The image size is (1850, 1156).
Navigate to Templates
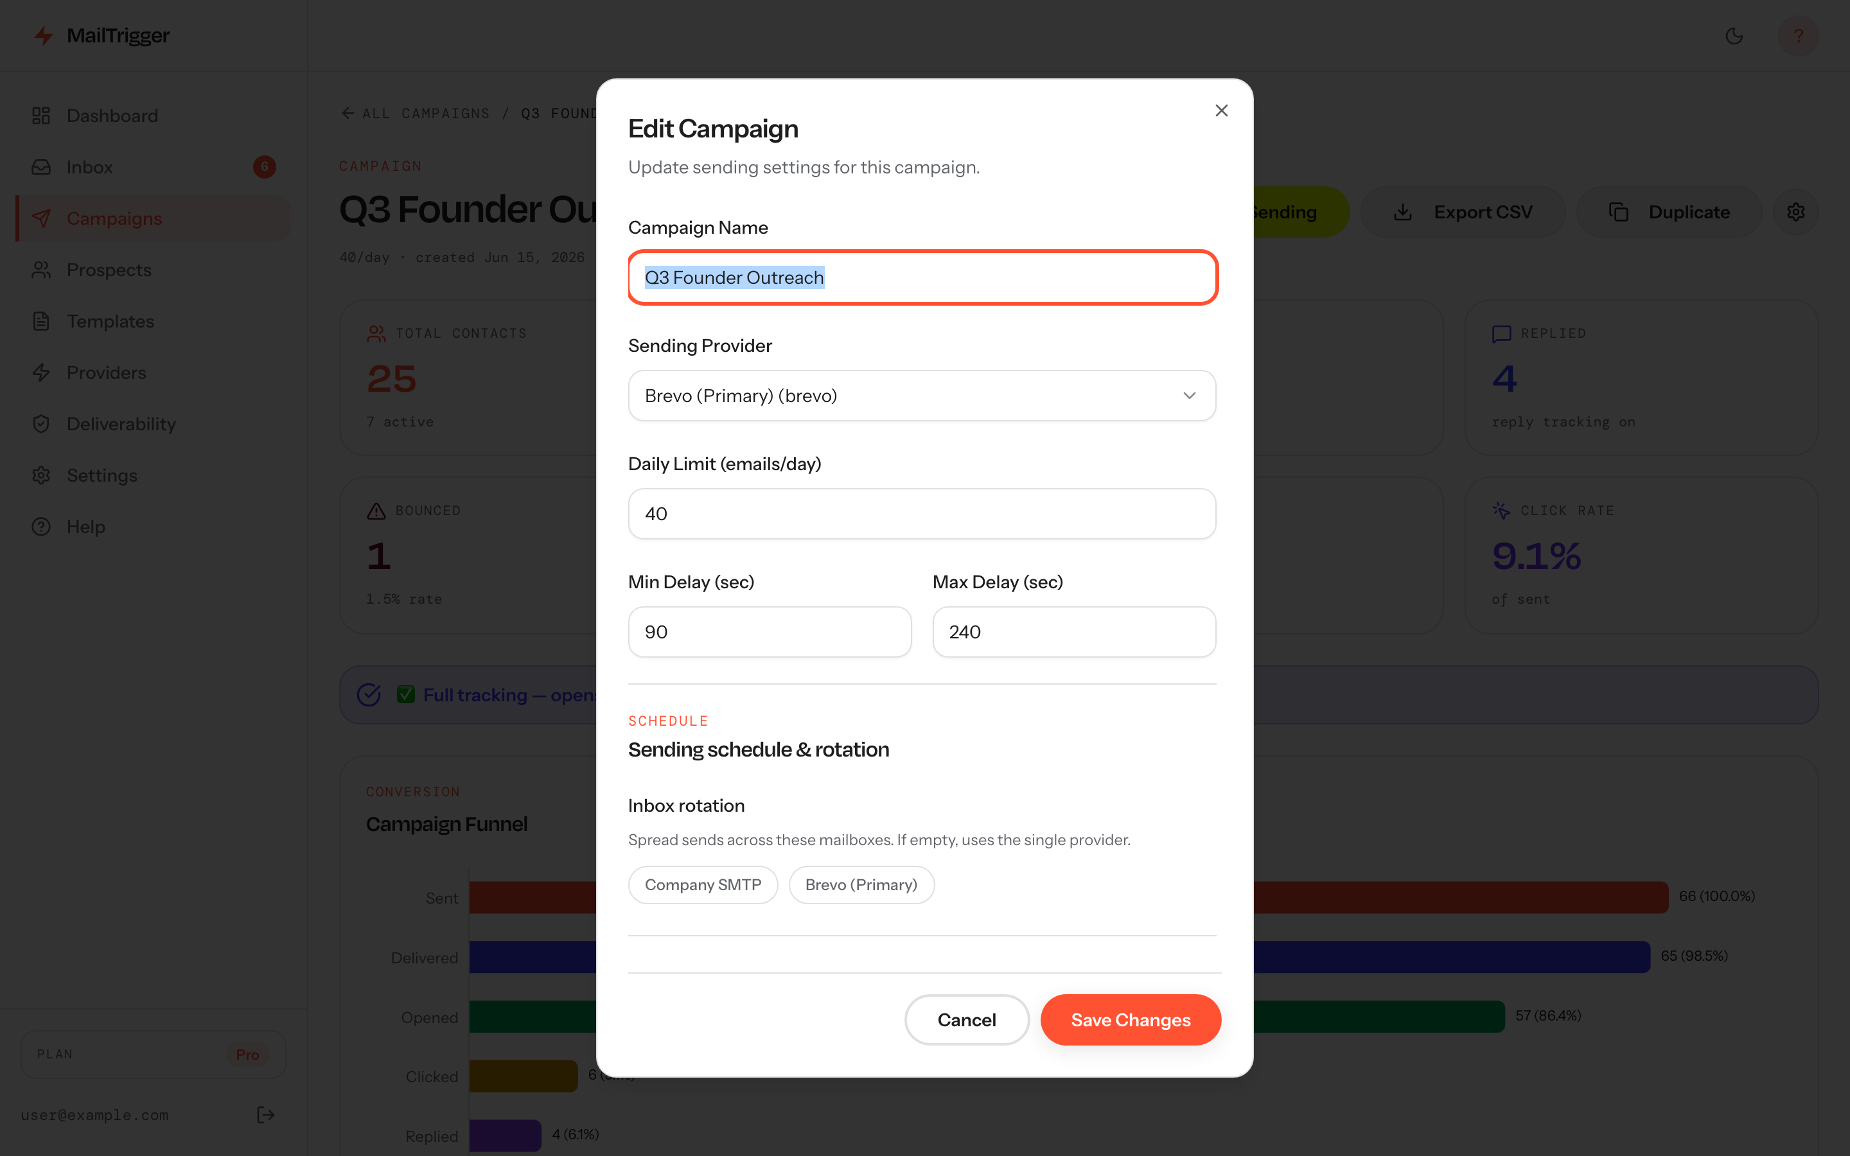pos(153,321)
